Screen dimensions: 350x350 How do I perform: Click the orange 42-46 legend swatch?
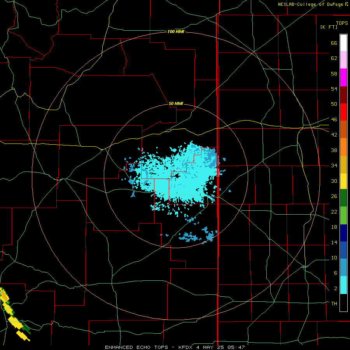click(x=343, y=129)
